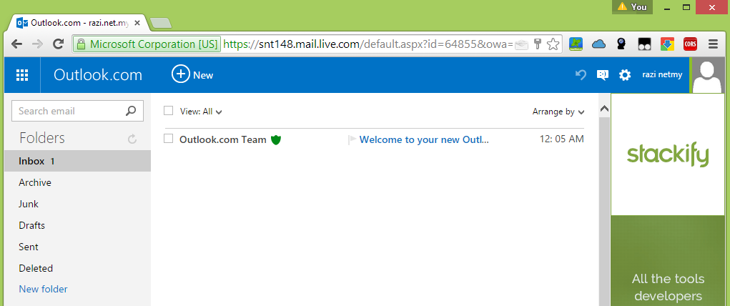Click the Outlook.com Team sender name
Viewport: 730px width, 306px height.
pyautogui.click(x=223, y=139)
